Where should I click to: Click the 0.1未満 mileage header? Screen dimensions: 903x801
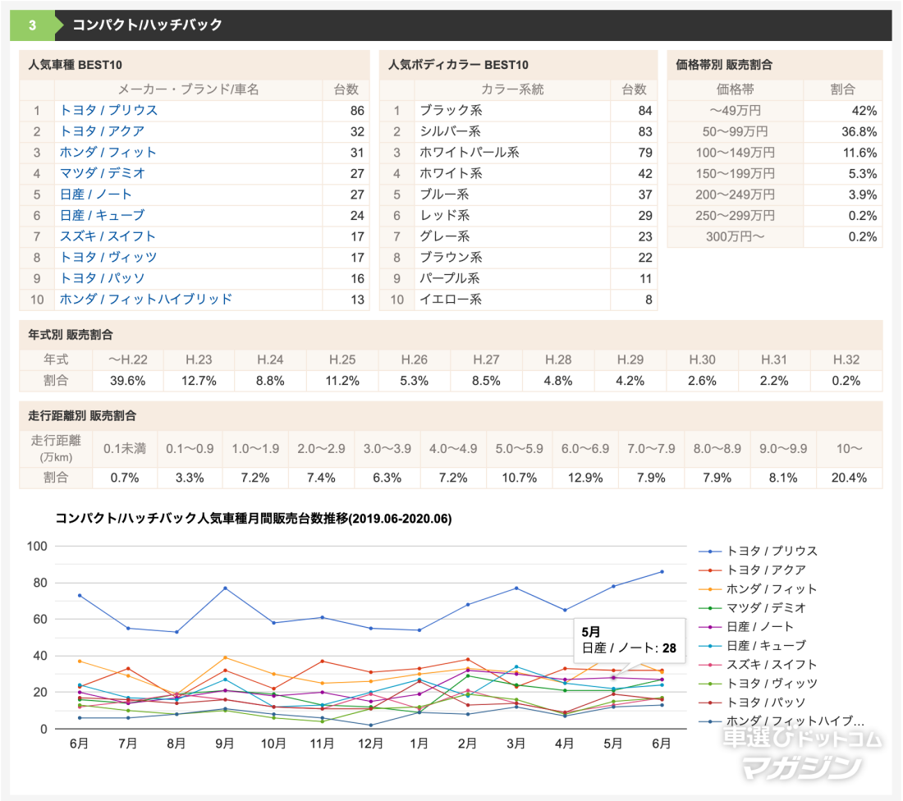(125, 449)
